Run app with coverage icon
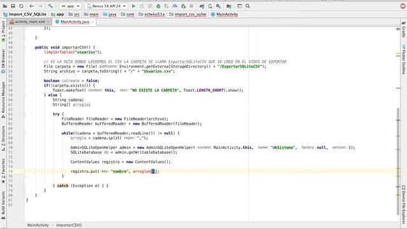This screenshot has width=407, height=229. [x=167, y=6]
